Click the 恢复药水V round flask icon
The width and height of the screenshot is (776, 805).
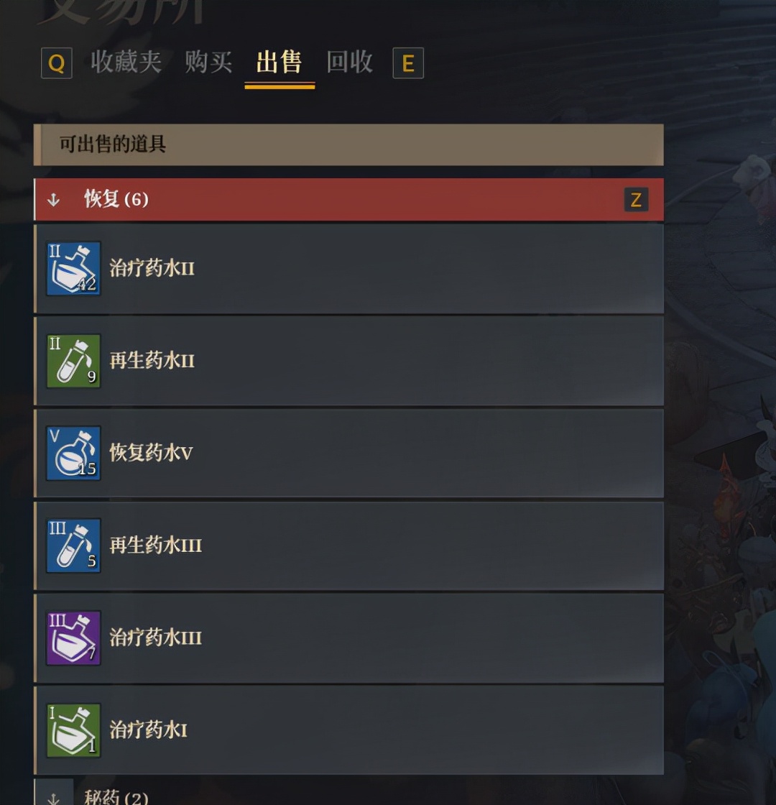point(73,454)
